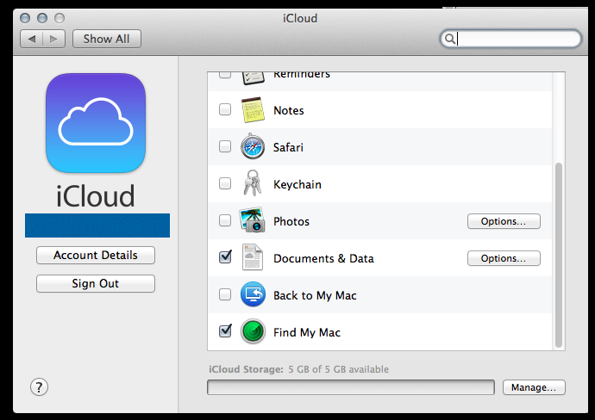Uncheck the Documents & Data checkbox
This screenshot has width=595, height=420.
(225, 256)
